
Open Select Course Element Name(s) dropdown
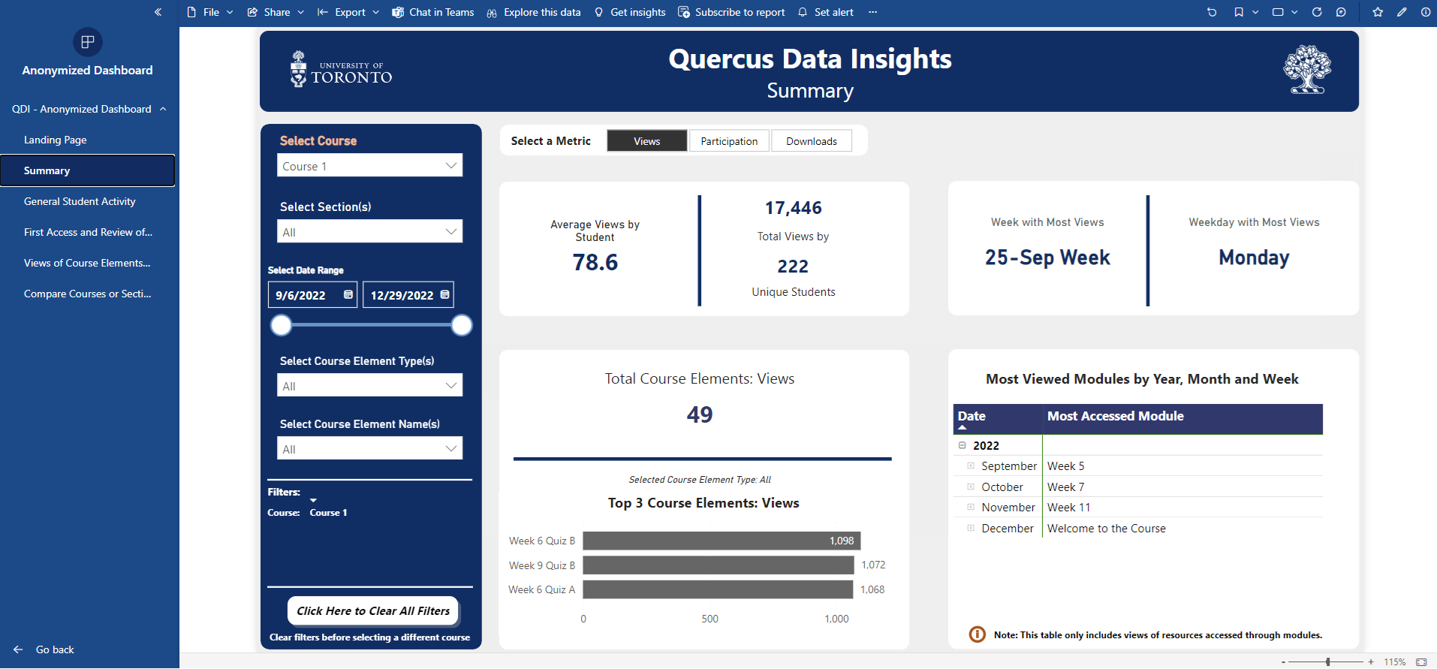coord(369,449)
